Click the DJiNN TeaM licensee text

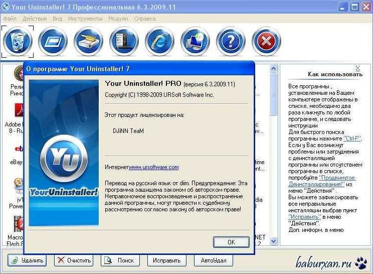[x=128, y=131]
